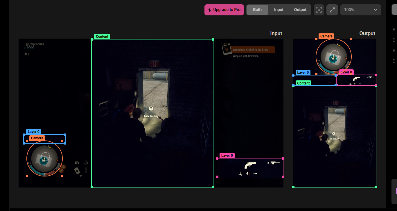Click the bottommost drag handle in right panel
This screenshot has height=211, width=397.
tap(394, 61)
